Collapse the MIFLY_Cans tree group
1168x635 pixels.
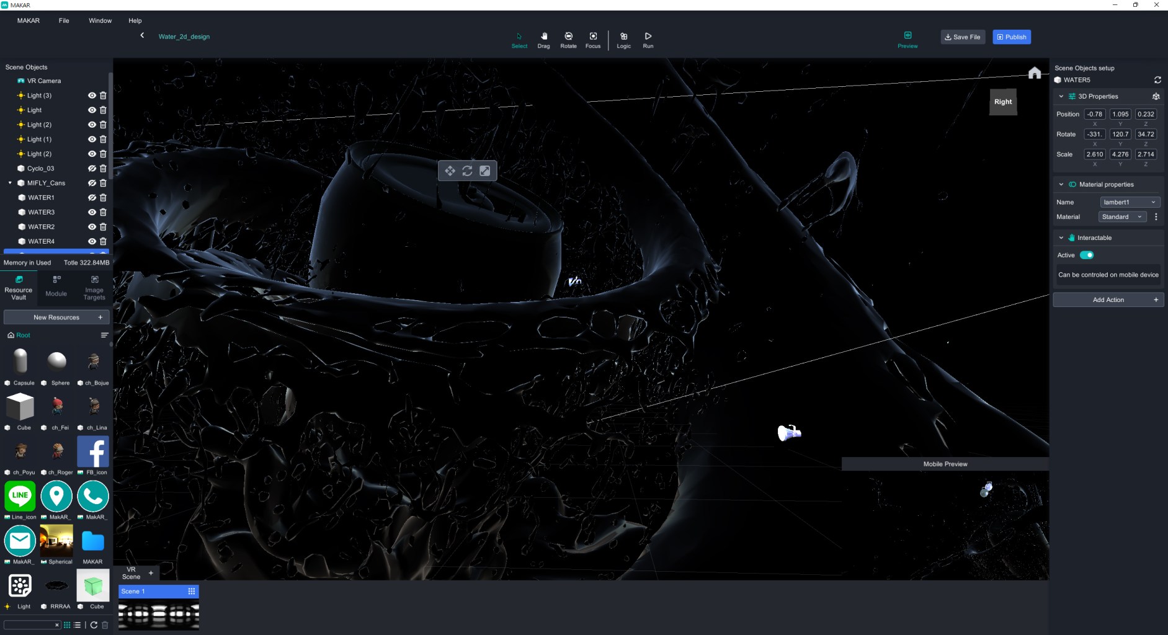coord(10,183)
